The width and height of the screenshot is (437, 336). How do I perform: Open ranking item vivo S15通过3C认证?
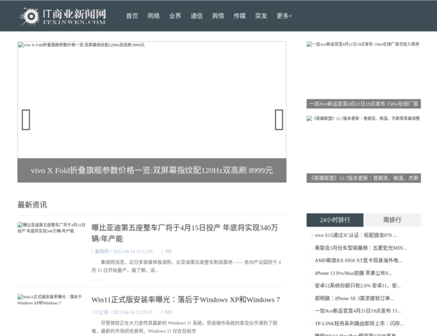[356, 235]
